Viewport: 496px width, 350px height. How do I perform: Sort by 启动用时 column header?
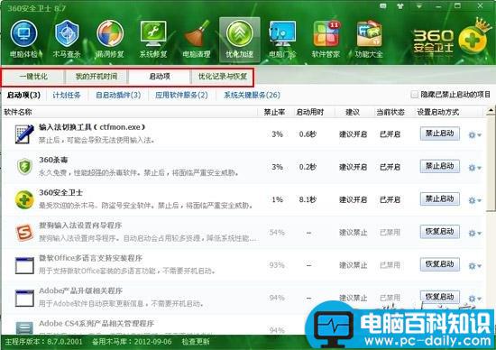(310, 113)
